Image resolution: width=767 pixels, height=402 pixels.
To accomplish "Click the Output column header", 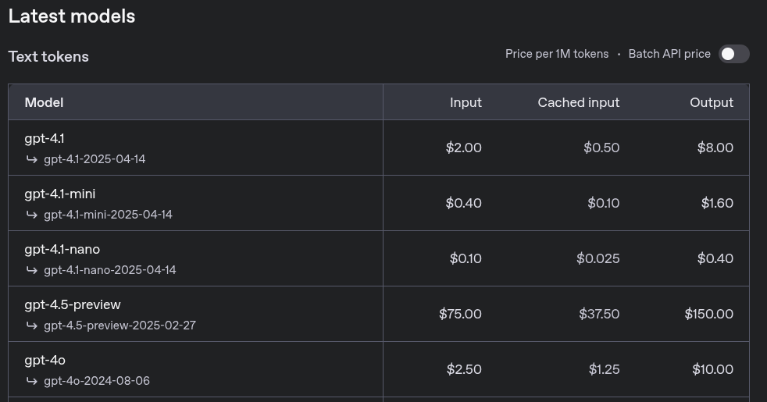I will click(712, 102).
